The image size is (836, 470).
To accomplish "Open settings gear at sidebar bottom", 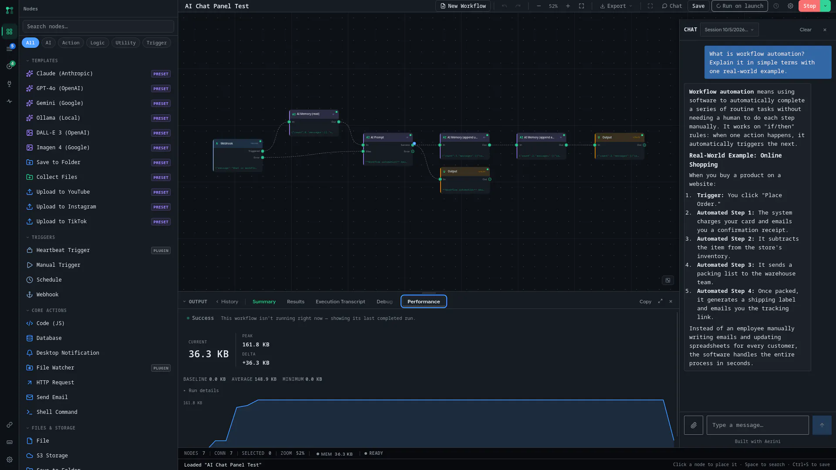I will (x=9, y=460).
